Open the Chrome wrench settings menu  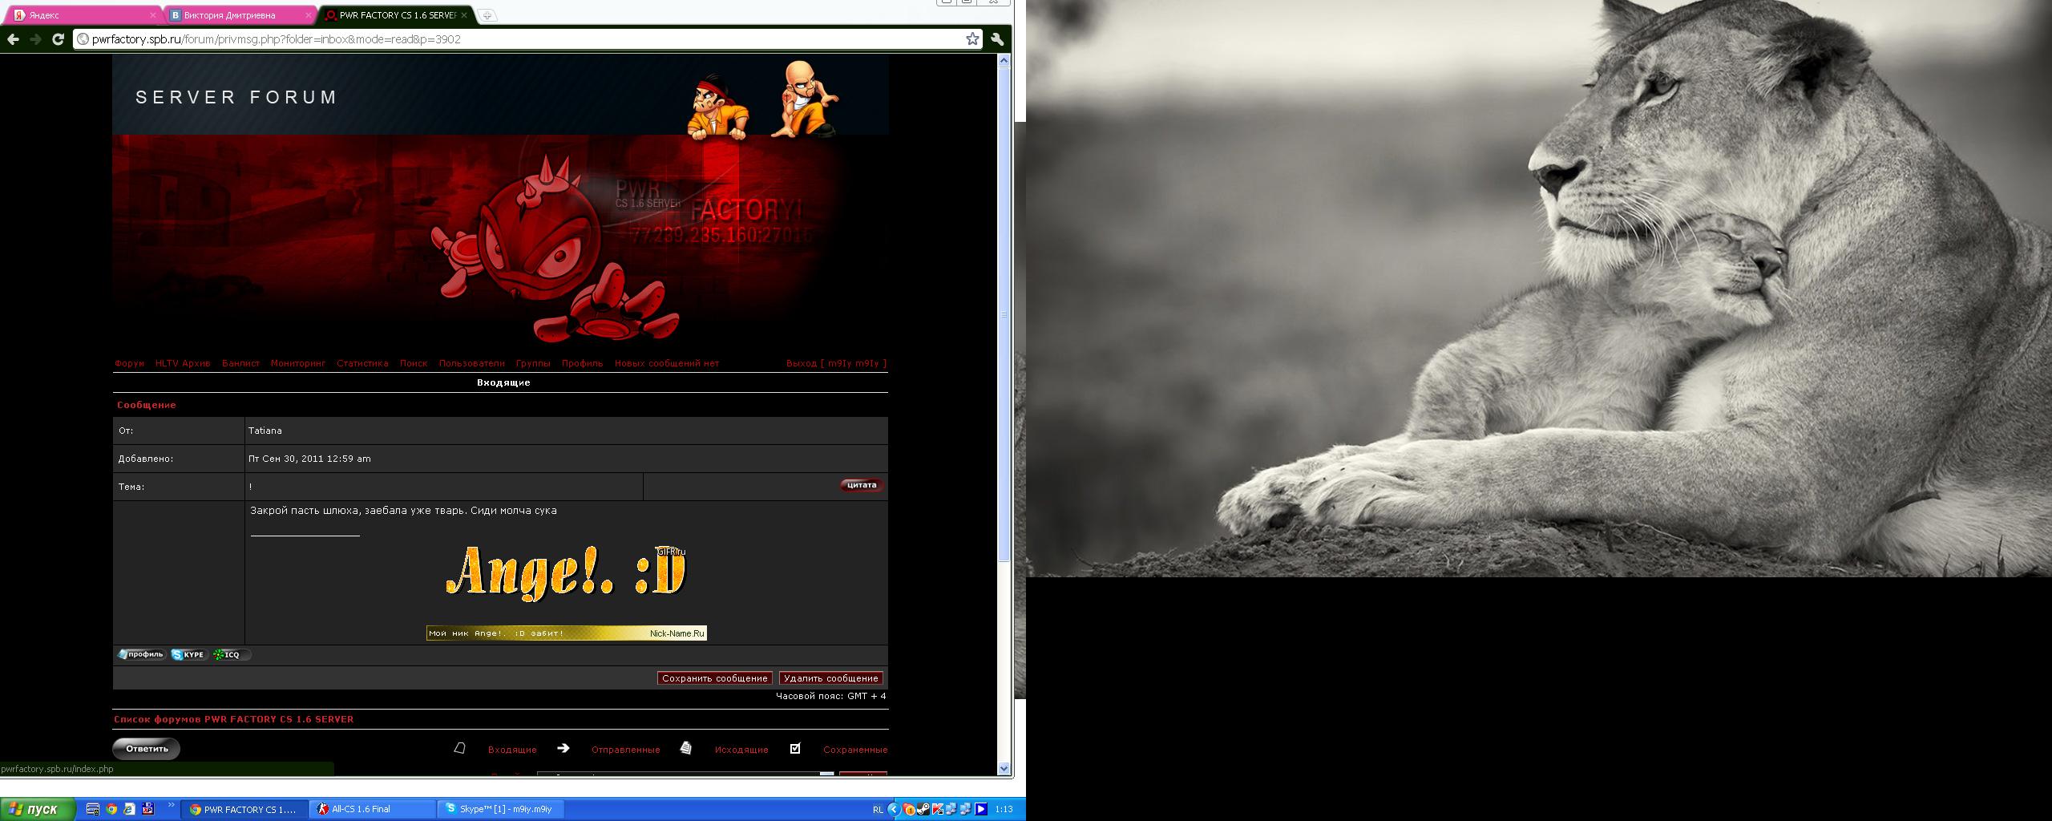point(997,39)
